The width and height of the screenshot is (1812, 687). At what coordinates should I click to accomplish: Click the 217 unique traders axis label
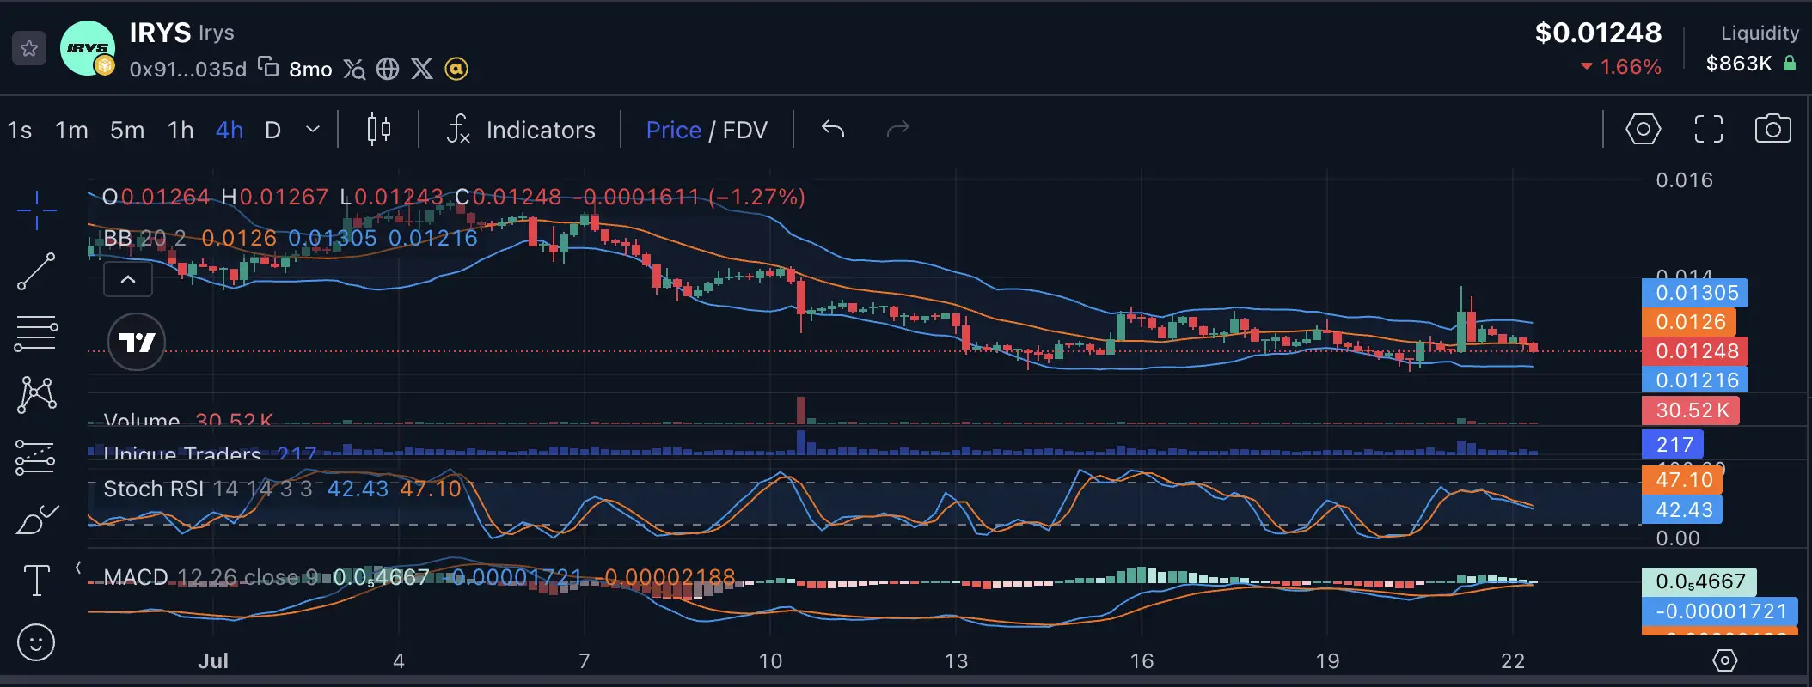click(x=1673, y=445)
